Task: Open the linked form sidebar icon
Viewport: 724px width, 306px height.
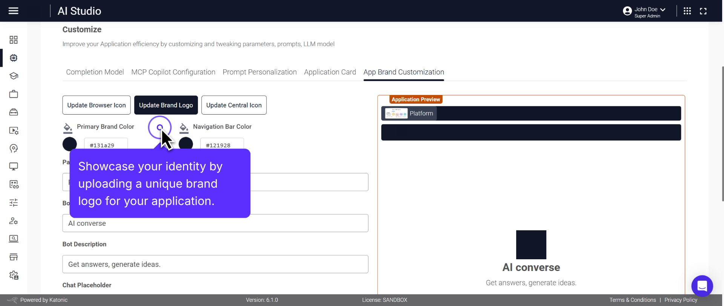Action: pyautogui.click(x=14, y=185)
